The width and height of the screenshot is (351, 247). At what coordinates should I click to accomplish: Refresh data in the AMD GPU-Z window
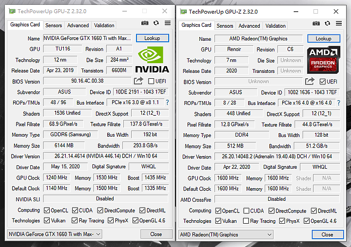[x=328, y=23]
